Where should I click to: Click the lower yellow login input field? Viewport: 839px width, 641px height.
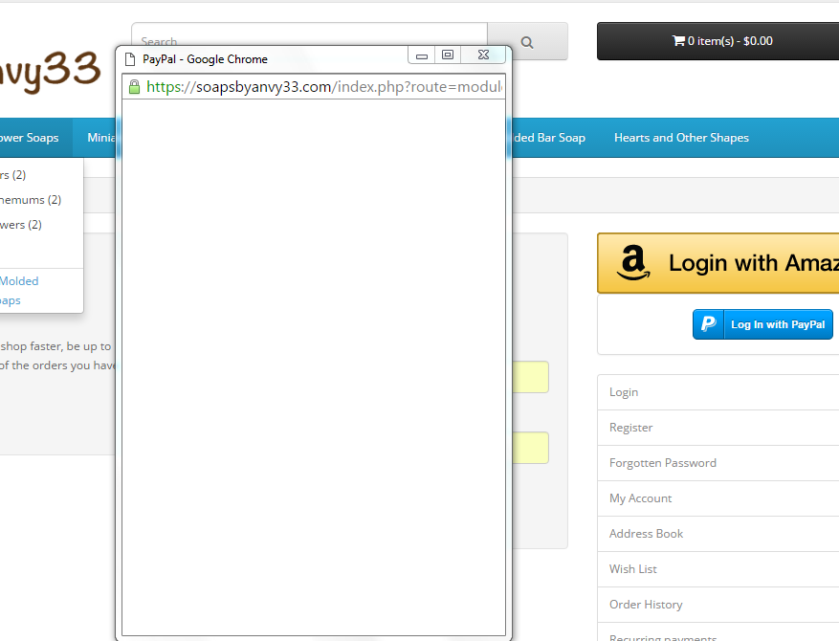(530, 448)
